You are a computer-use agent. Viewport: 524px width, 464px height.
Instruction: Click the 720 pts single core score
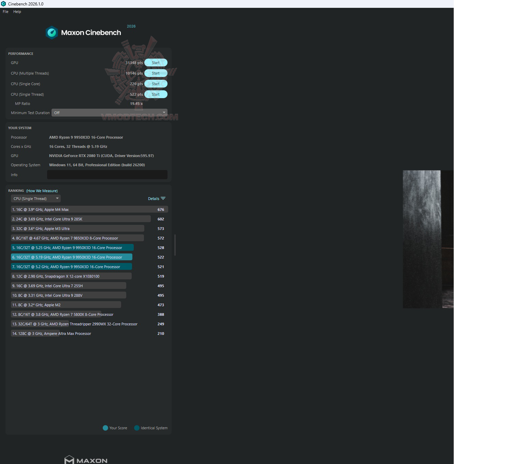[x=136, y=84]
